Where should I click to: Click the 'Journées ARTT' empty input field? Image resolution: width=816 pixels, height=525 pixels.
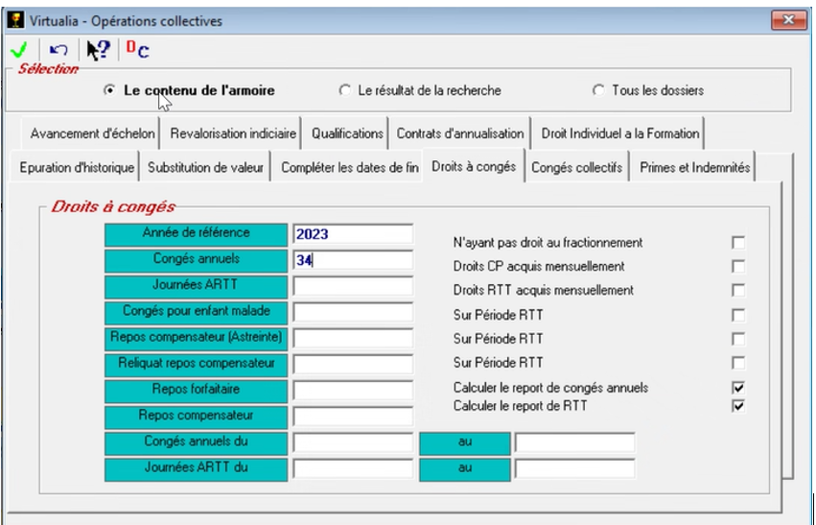point(352,286)
